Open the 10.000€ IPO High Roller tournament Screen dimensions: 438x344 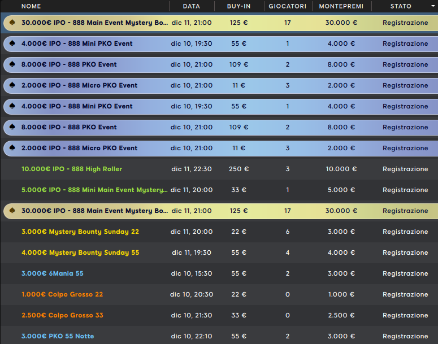[72, 169]
